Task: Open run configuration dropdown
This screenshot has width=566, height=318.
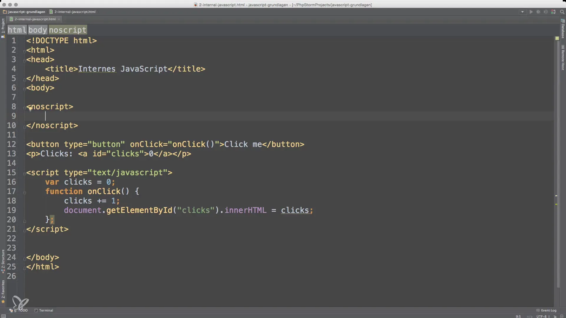Action: tap(522, 12)
